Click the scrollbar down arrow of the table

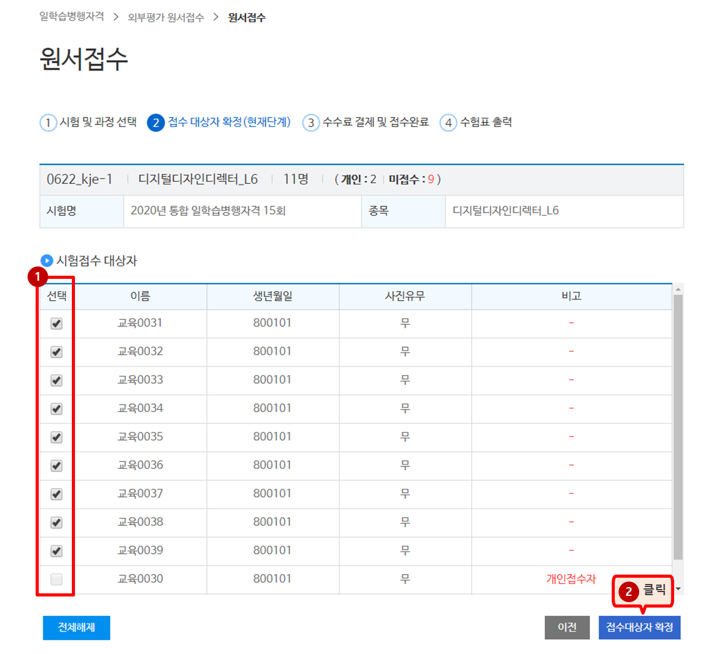pos(678,589)
